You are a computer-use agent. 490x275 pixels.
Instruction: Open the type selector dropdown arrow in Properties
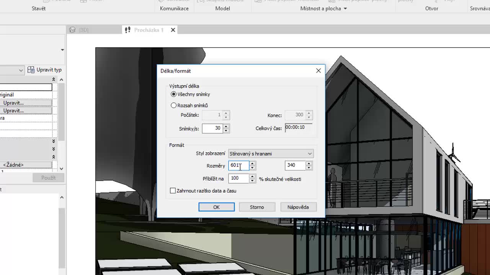(x=62, y=50)
